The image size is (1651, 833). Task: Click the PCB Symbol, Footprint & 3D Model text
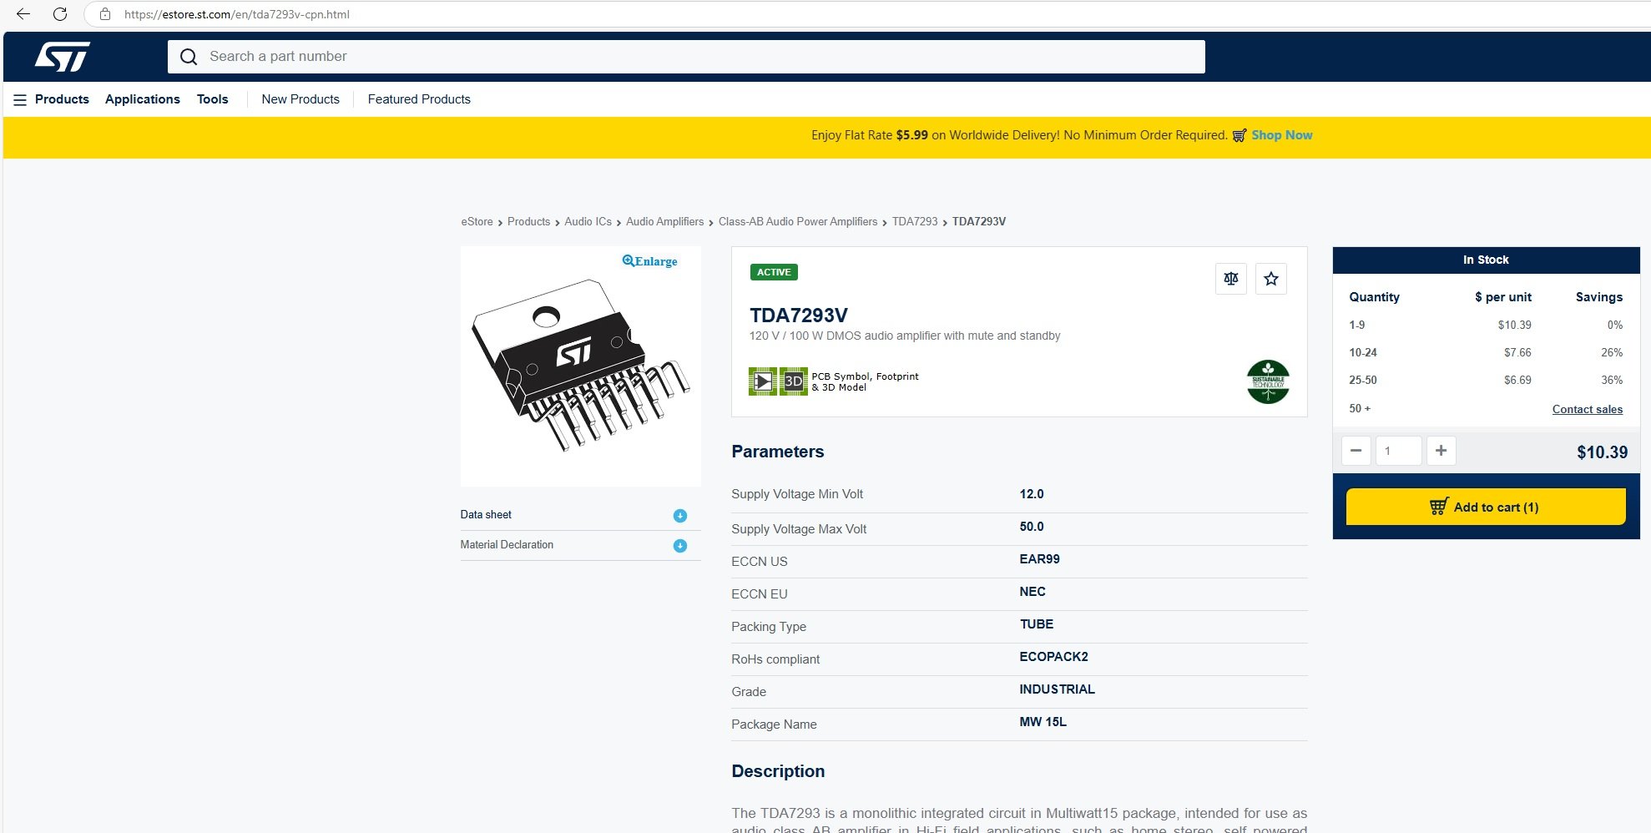(865, 381)
